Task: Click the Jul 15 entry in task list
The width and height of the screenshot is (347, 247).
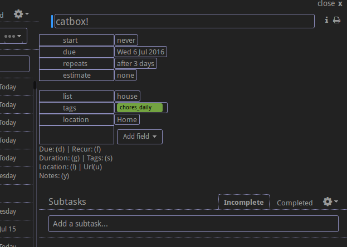Action: coord(8,229)
